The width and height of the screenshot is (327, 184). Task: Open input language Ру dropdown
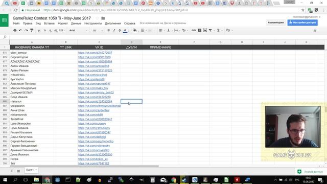tap(229, 31)
